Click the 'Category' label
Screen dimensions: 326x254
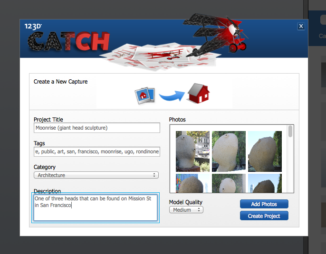pos(45,167)
